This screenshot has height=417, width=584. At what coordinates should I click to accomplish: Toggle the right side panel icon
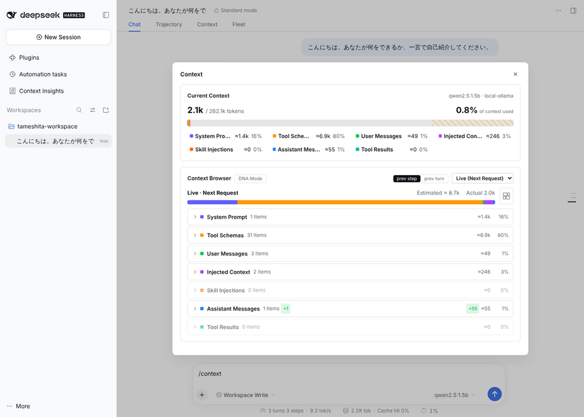tap(573, 10)
